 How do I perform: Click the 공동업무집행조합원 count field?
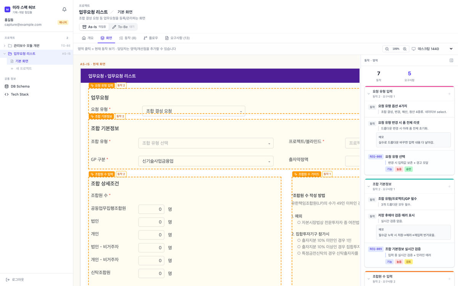(x=151, y=209)
